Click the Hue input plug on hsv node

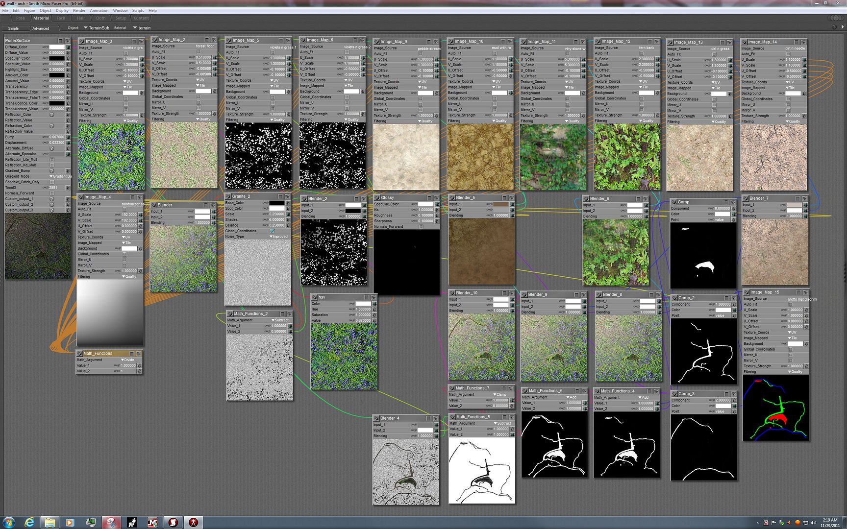click(374, 309)
